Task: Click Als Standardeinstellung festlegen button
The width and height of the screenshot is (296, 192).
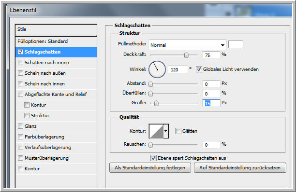Action: [x=150, y=168]
